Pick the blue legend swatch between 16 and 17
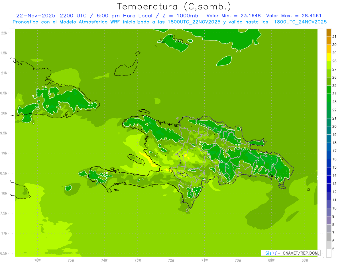The height and width of the screenshot is (264, 342). tap(329, 155)
